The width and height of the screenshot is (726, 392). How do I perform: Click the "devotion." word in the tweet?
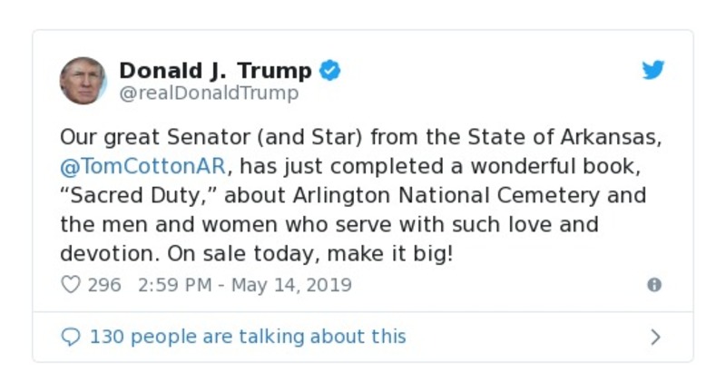point(99,253)
